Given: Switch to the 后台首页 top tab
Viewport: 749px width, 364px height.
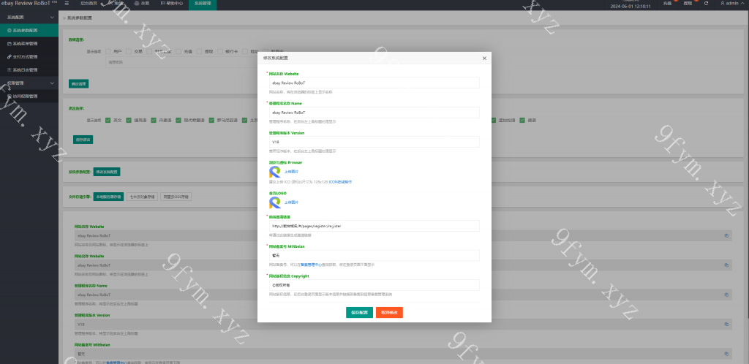Looking at the screenshot, I should [89, 4].
